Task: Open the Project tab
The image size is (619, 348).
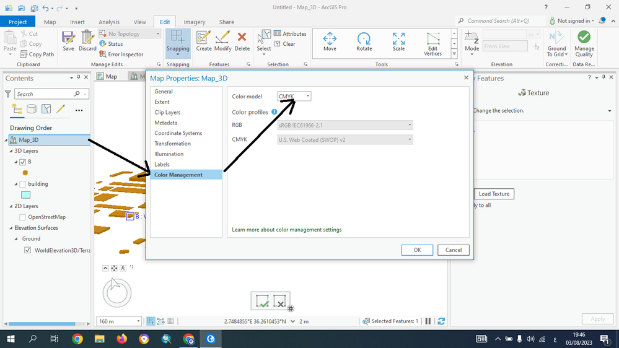Action: (18, 22)
